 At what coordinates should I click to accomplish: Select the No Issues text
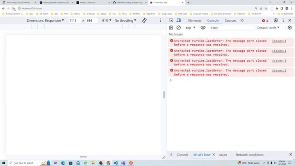tap(176, 34)
